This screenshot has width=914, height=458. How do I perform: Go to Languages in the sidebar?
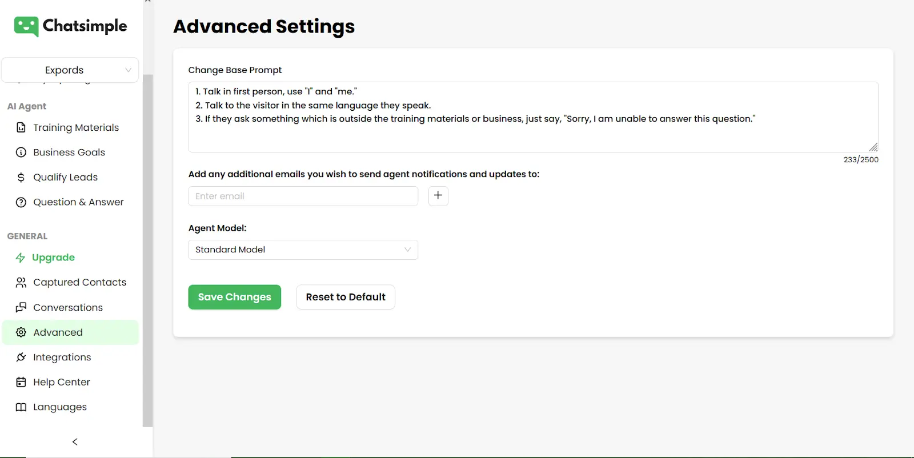pos(59,407)
